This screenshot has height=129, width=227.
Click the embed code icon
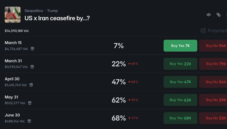(209, 14)
